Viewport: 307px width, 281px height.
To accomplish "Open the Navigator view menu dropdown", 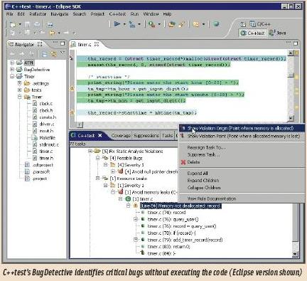I will [x=63, y=53].
